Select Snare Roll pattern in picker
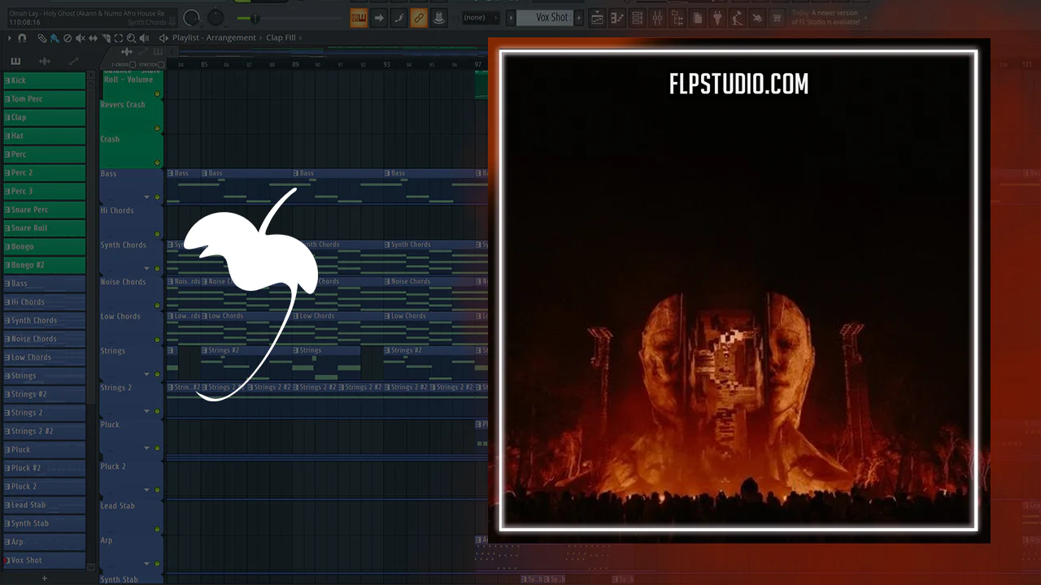1041x585 pixels. (x=45, y=228)
